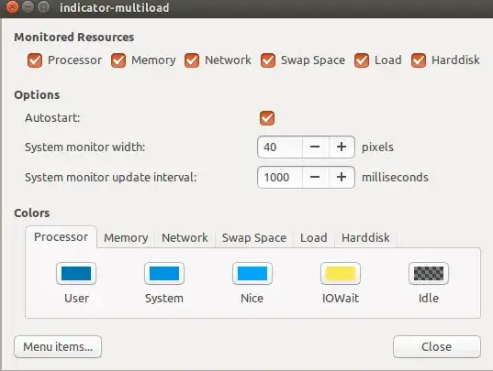Decrease system monitor width with minus button
Image resolution: width=493 pixels, height=371 pixels.
(x=316, y=147)
